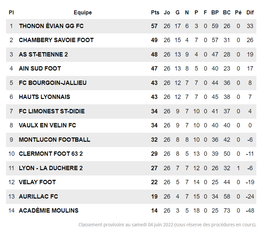The height and width of the screenshot is (230, 261).
Task: Open LYON - LA DUCHERE 2 entry
Action: pyautogui.click(x=51, y=168)
